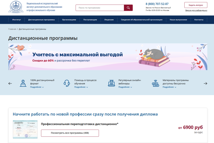Image resolution: width=214 pixels, height=143 pixels.
Task: Click the institute name text in header
Action: pos(44,7)
